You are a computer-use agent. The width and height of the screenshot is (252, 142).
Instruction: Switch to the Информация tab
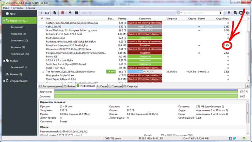[86, 86]
